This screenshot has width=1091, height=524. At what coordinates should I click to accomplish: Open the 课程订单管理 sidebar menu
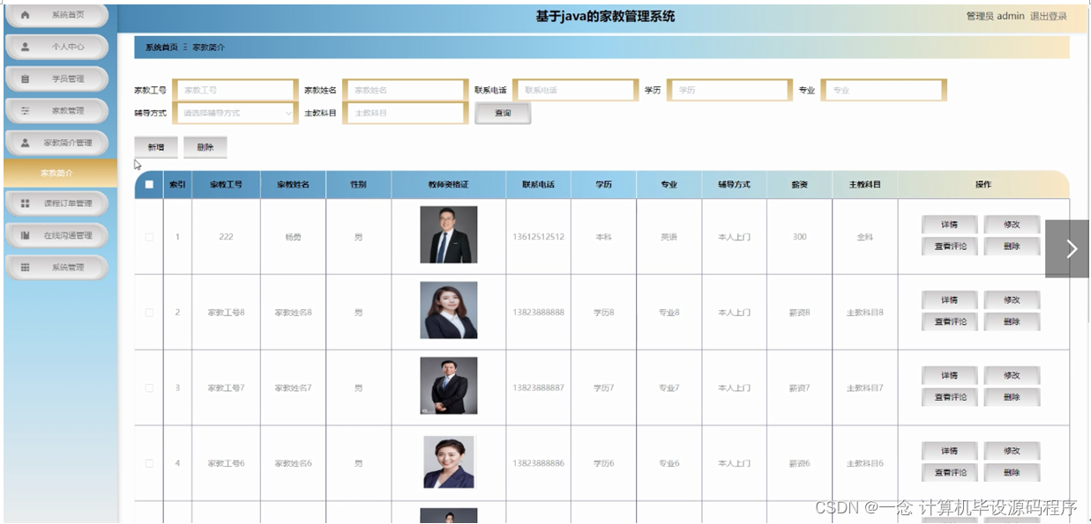[57, 203]
